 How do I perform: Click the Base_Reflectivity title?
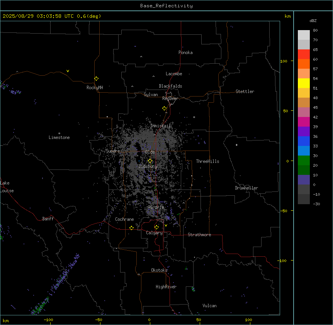166,6
